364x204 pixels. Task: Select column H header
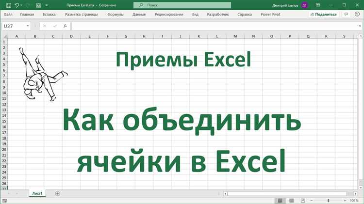tap(144, 36)
